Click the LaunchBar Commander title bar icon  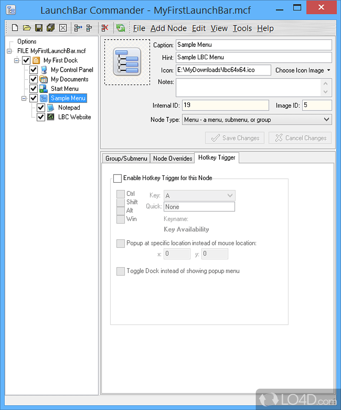11,10
